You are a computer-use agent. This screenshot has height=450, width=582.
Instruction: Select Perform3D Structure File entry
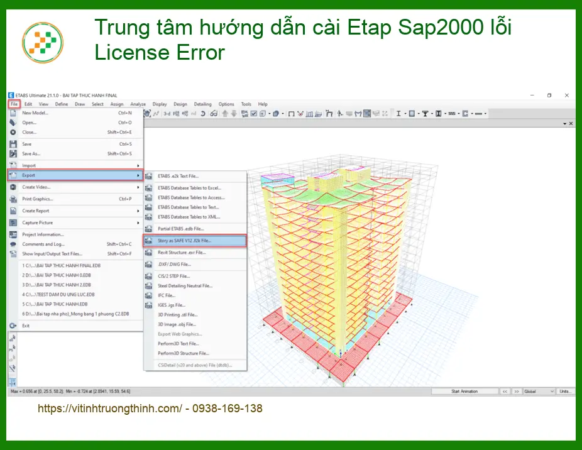(x=195, y=353)
